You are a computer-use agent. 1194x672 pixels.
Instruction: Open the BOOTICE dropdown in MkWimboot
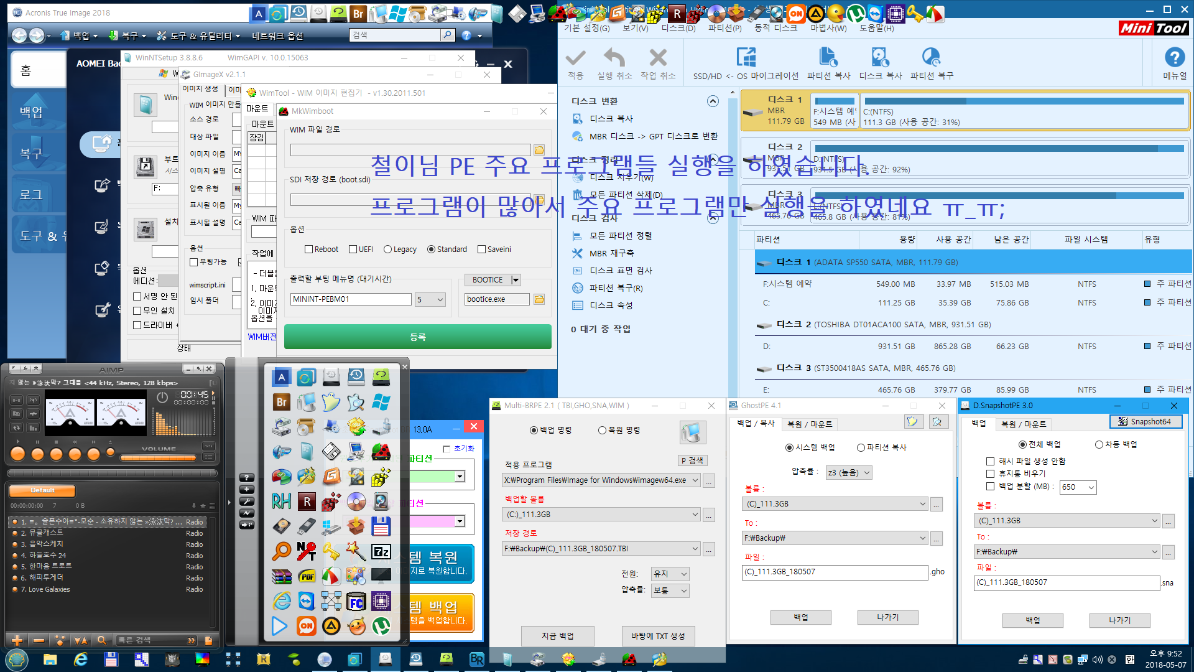pos(515,280)
